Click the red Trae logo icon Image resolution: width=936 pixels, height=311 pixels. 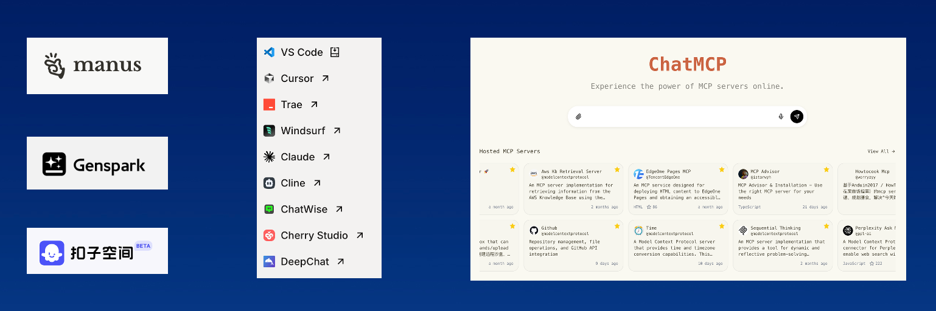(x=269, y=104)
